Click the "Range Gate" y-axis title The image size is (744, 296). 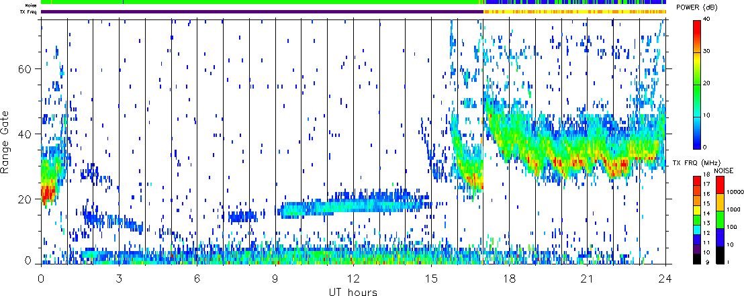click(6, 142)
